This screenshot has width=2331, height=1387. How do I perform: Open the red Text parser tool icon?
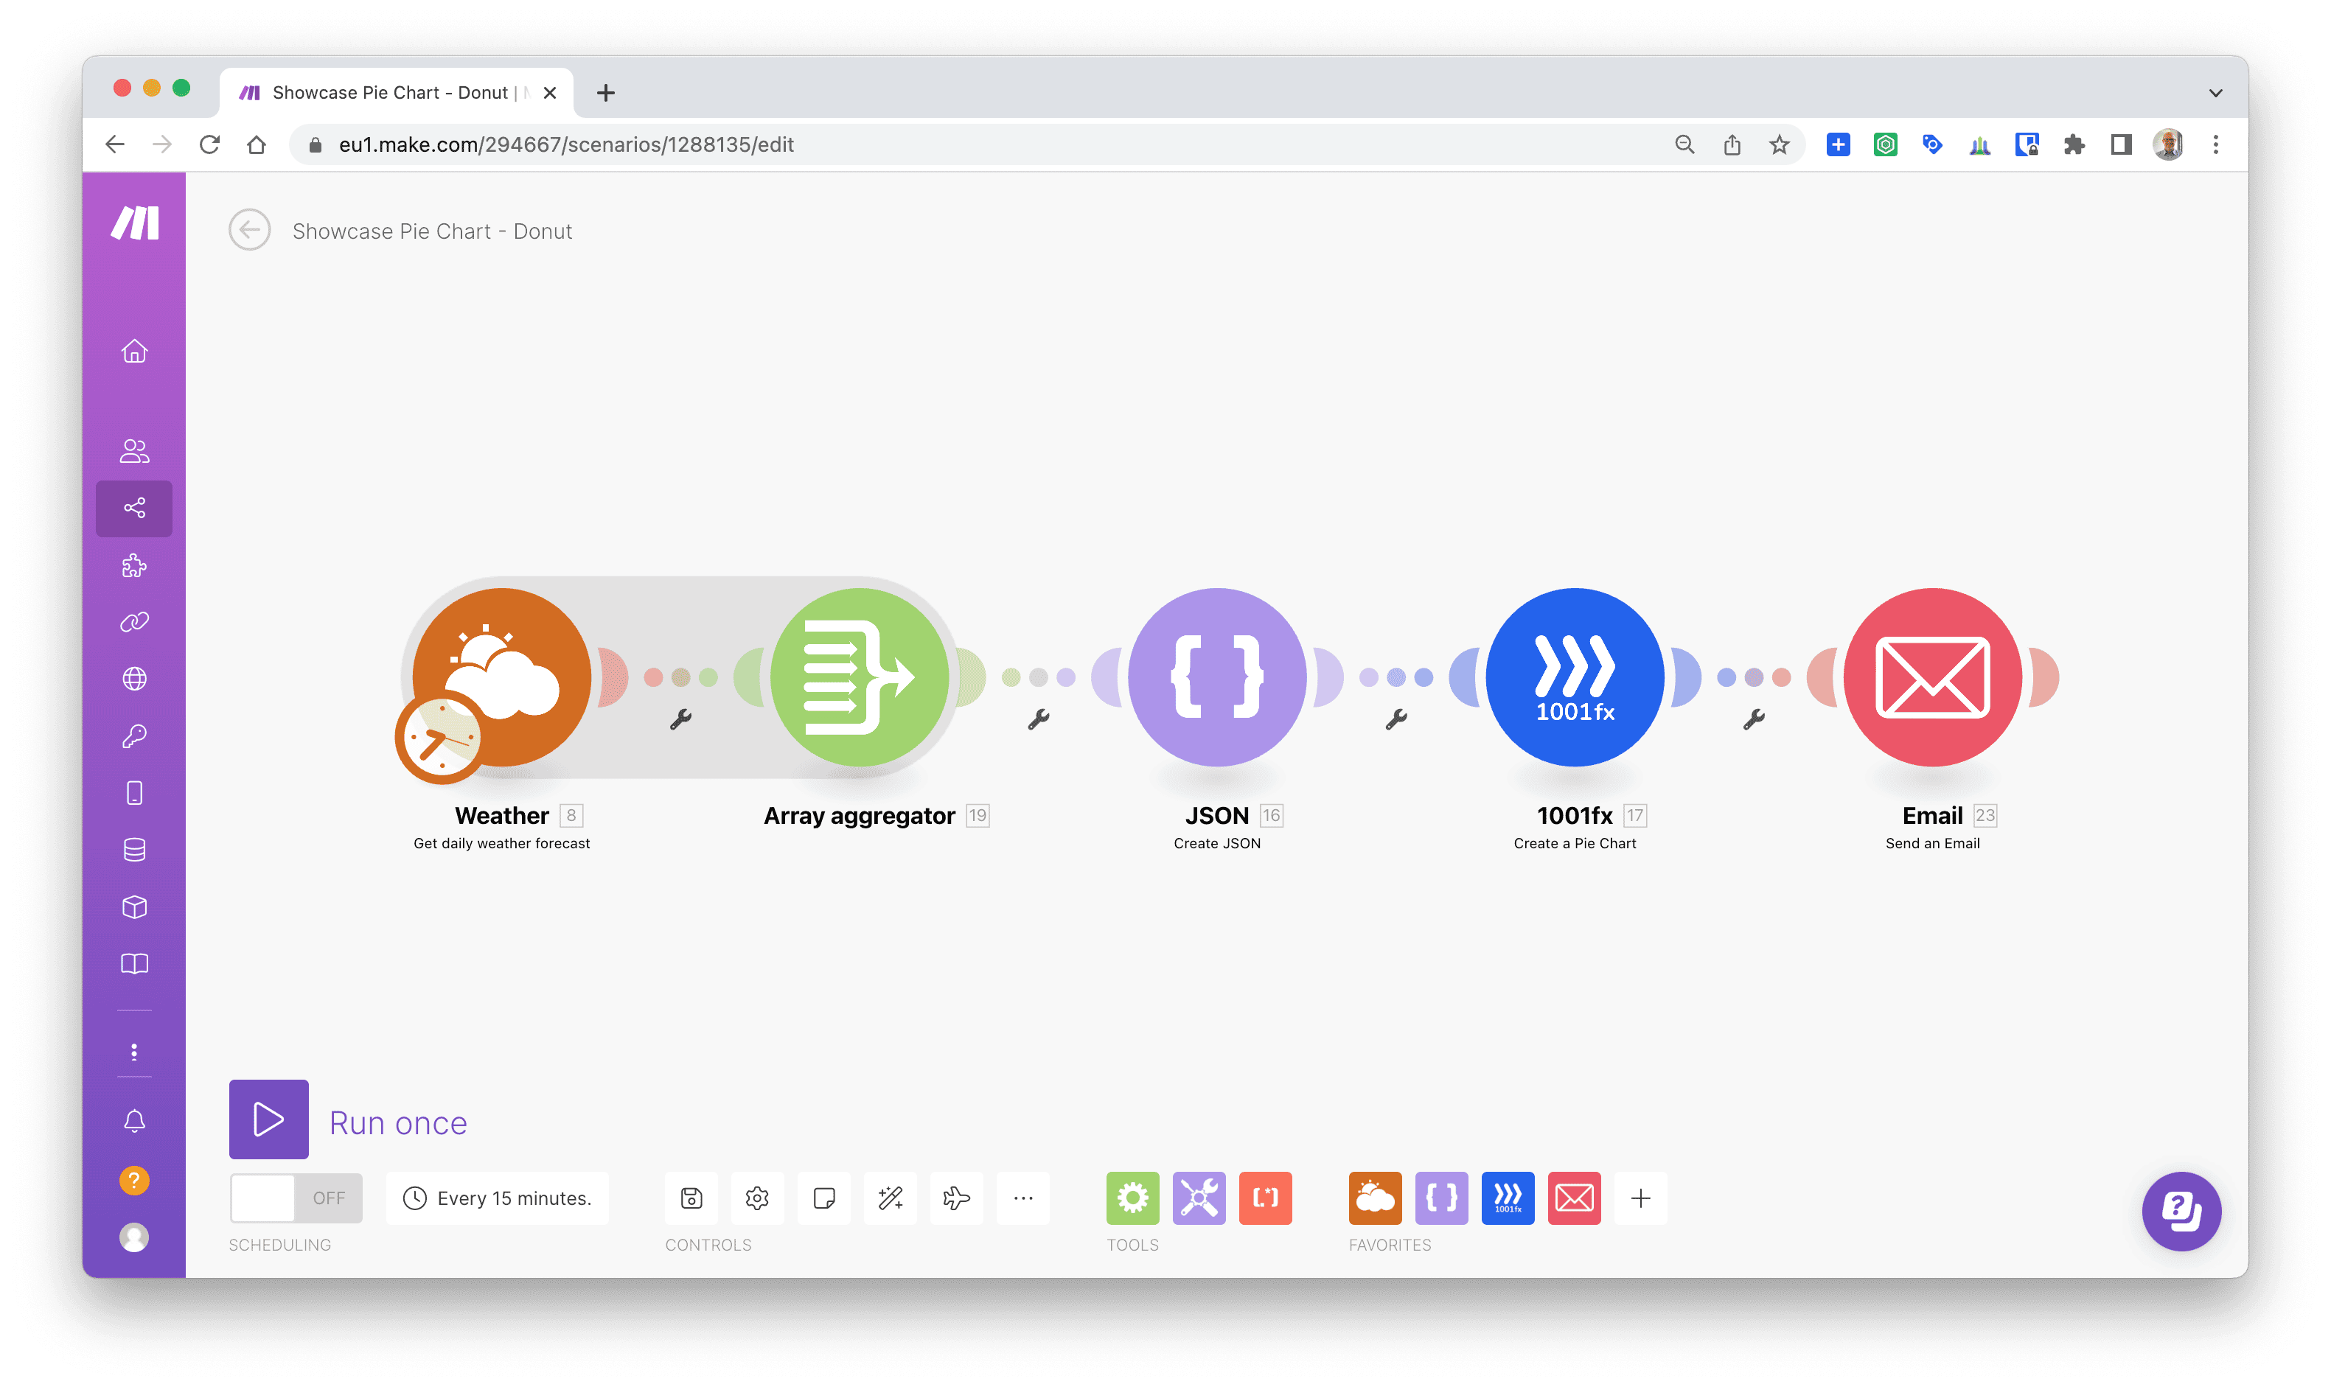click(x=1264, y=1198)
